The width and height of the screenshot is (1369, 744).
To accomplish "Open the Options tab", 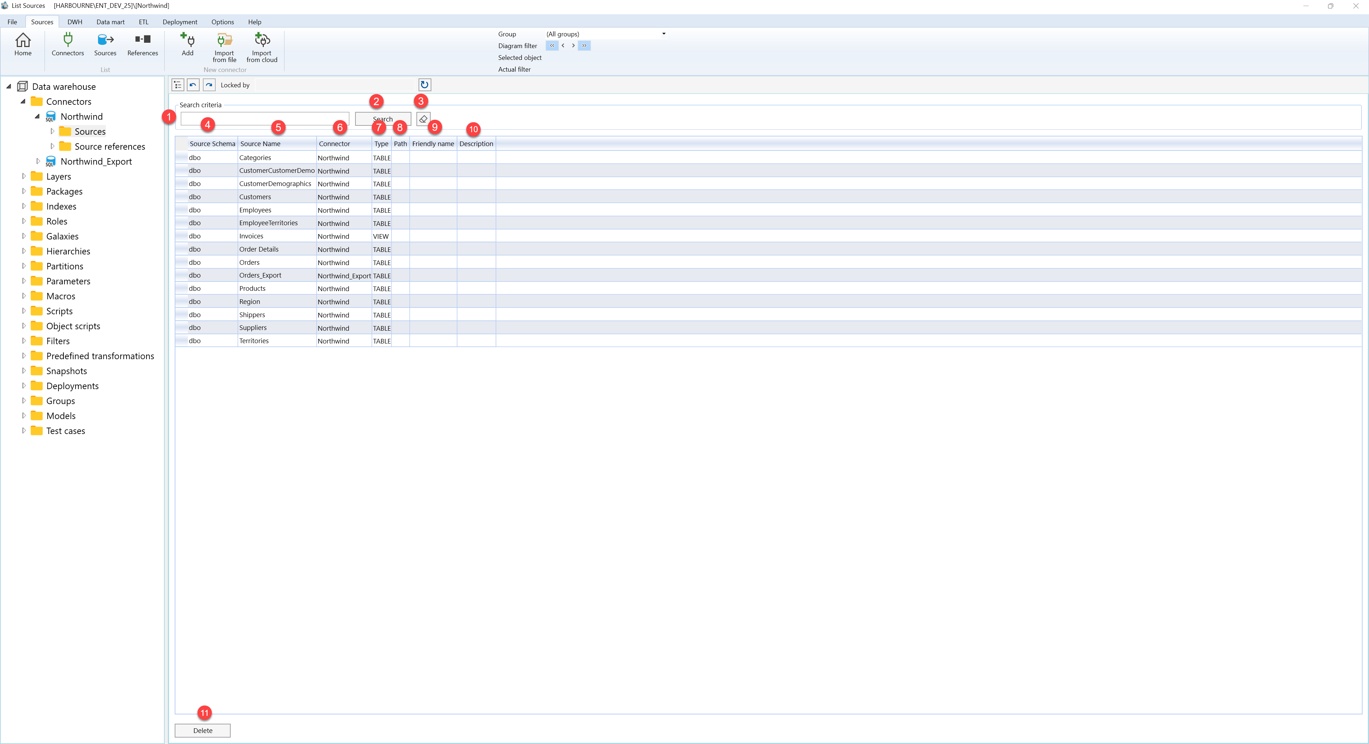I will pyautogui.click(x=223, y=22).
